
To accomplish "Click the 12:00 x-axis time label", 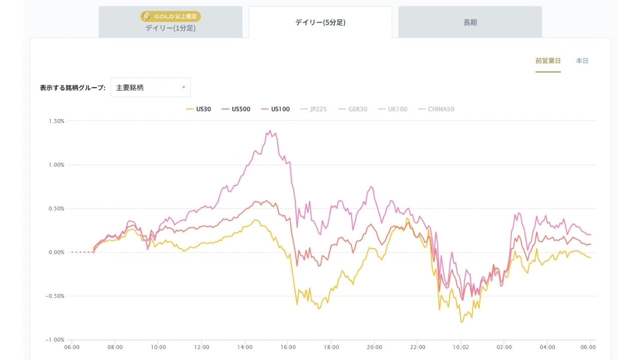I will pyautogui.click(x=201, y=347).
